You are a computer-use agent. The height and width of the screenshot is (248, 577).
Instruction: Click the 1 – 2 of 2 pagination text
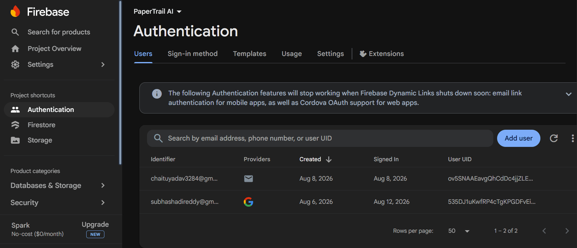[x=506, y=231]
